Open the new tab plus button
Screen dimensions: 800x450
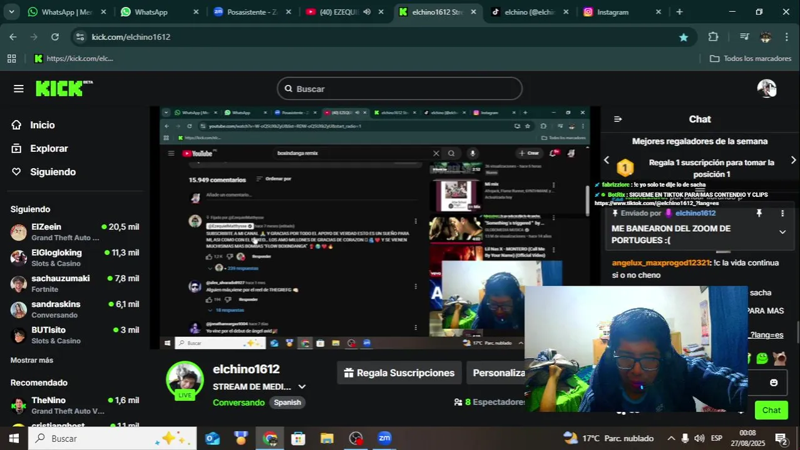point(679,12)
